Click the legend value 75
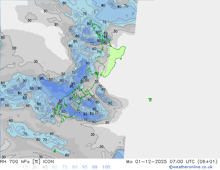220x170 pixels. click(65, 167)
